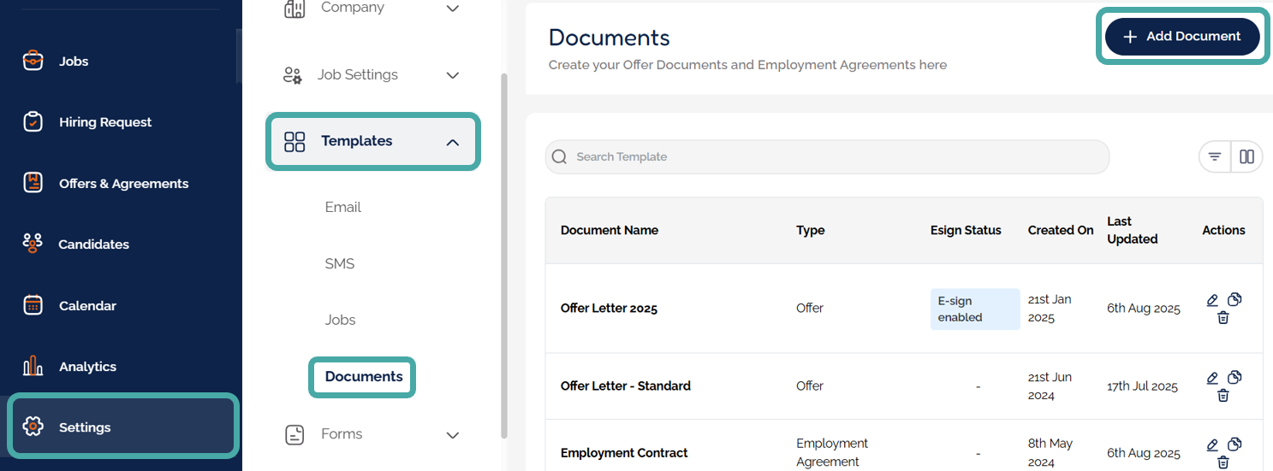This screenshot has height=471, width=1273.
Task: Click the Search Template input field
Action: click(x=827, y=157)
